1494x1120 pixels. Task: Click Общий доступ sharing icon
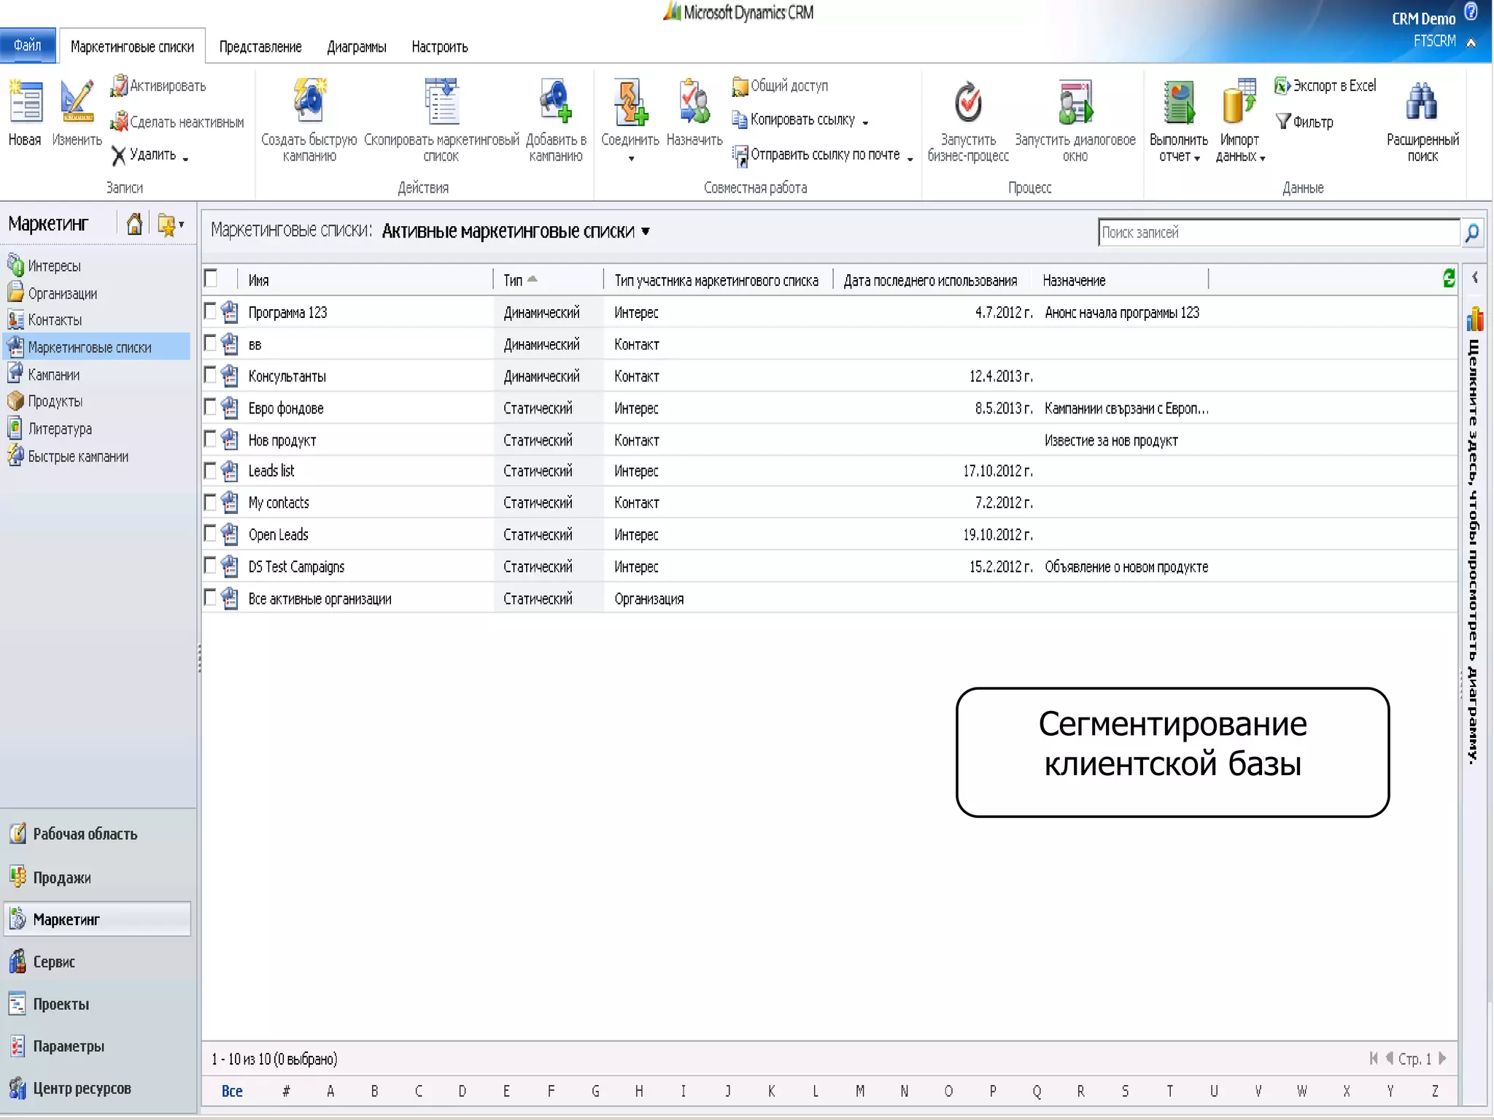740,86
